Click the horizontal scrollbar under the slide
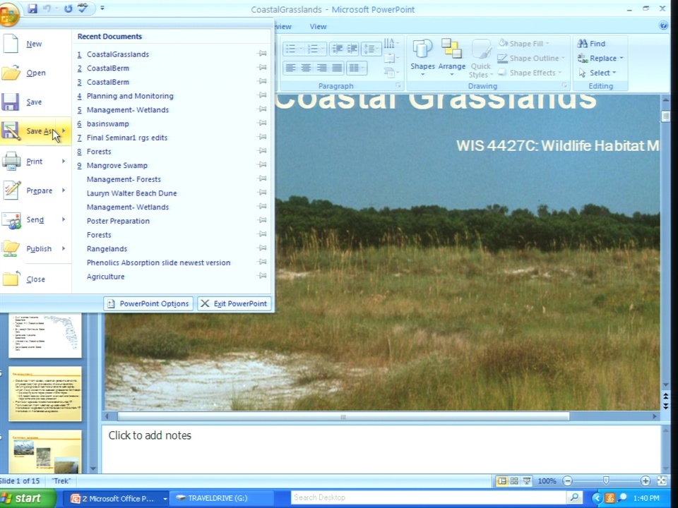This screenshot has height=508, width=678. coord(343,416)
